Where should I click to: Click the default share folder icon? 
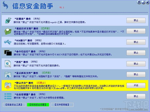coord(8,85)
